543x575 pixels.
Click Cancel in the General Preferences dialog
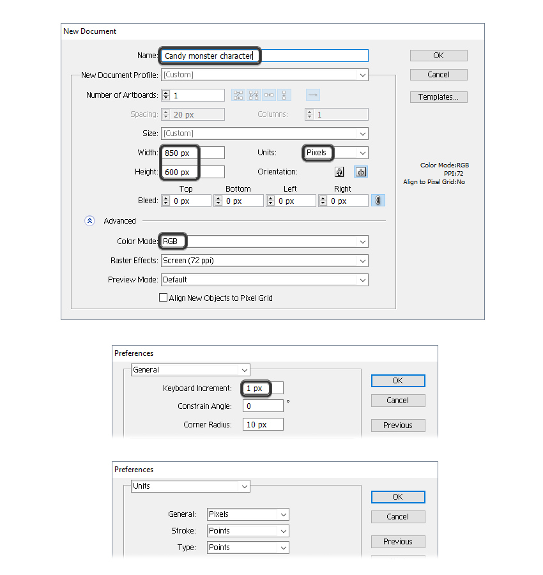pos(398,401)
